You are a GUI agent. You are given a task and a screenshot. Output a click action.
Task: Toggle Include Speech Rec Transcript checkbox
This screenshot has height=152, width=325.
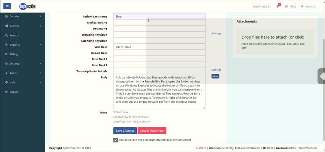pos(115,140)
